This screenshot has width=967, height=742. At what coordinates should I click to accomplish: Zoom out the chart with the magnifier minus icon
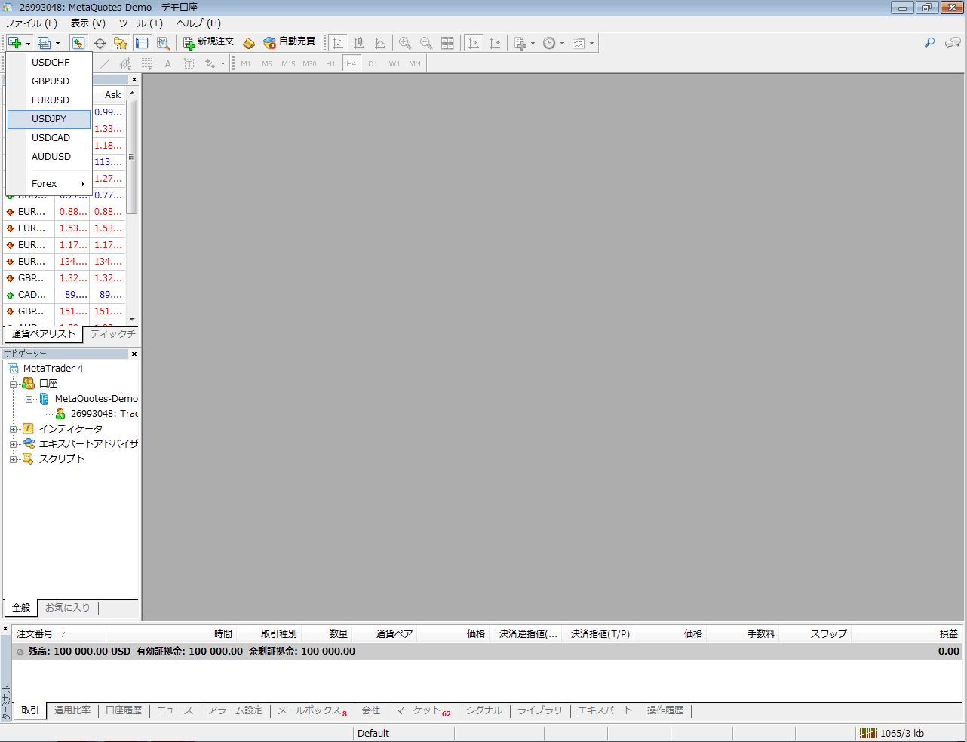[x=426, y=43]
